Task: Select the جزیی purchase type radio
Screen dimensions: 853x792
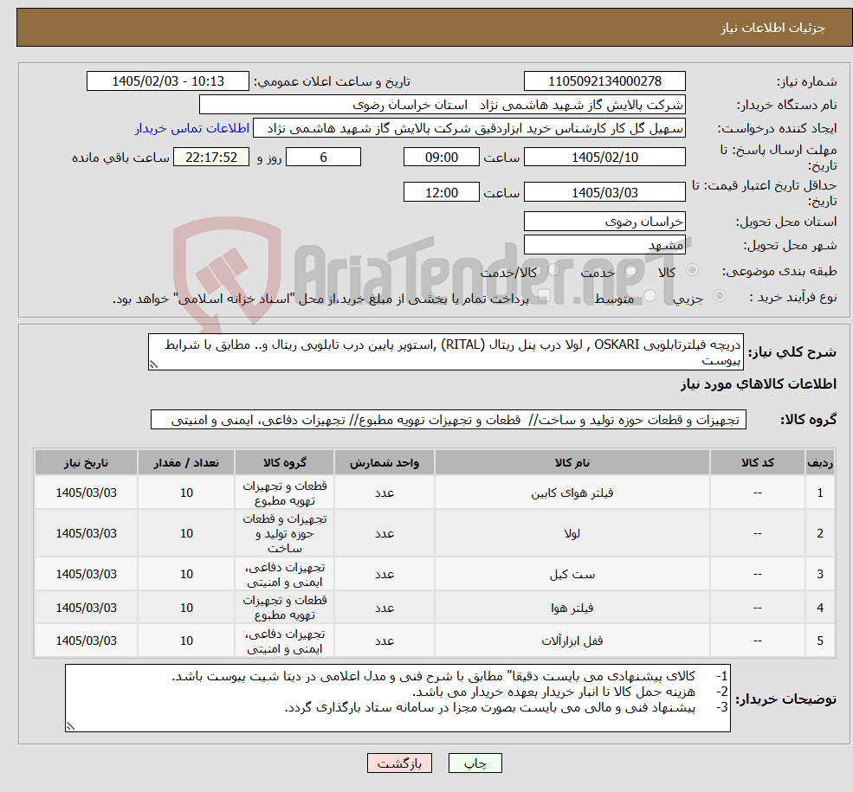Action: [720, 296]
